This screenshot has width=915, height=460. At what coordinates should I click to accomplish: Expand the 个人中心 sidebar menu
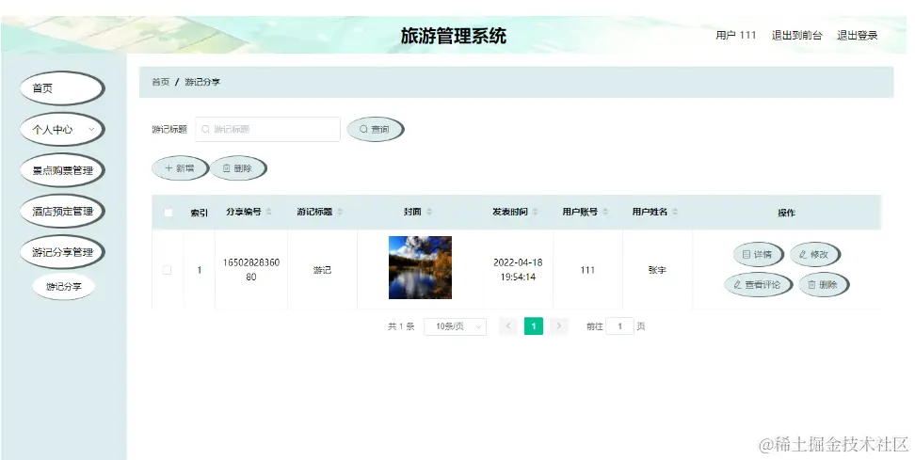click(62, 130)
